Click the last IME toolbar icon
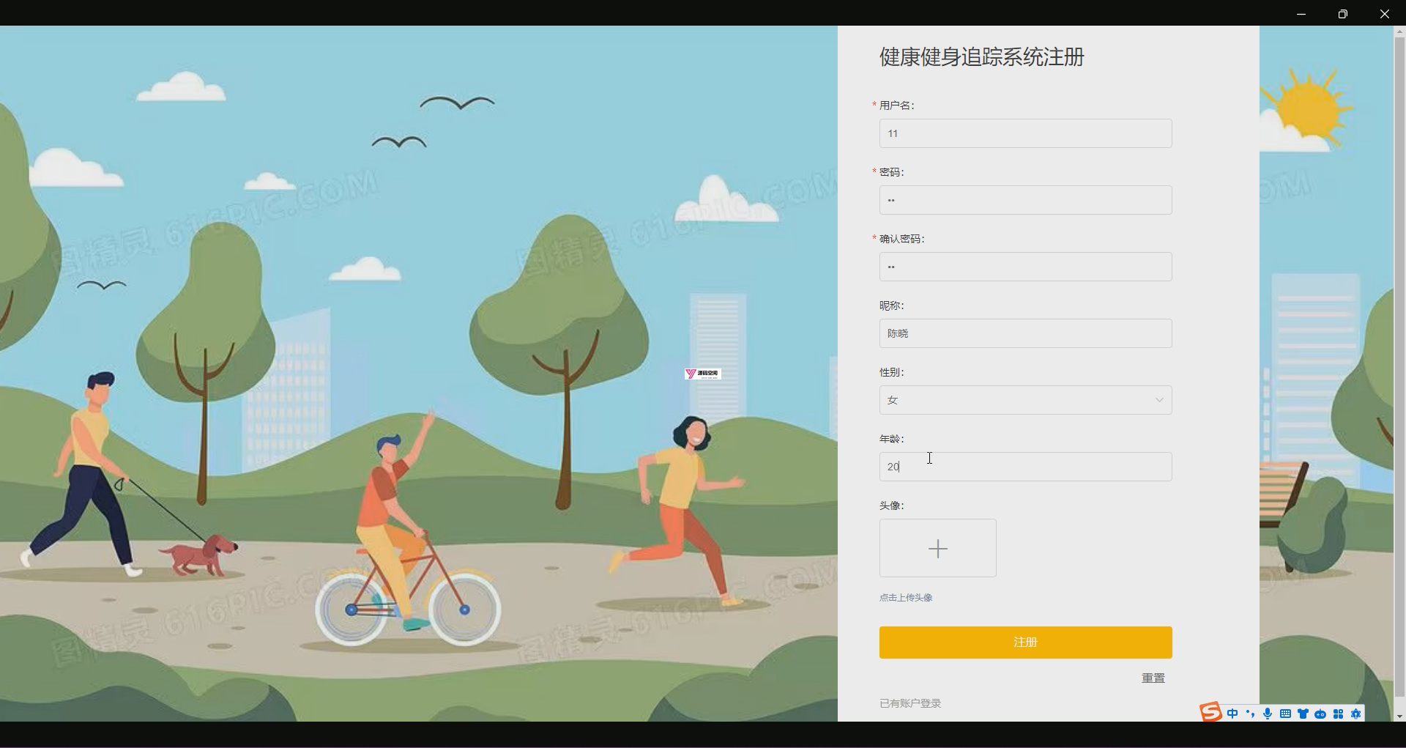 tap(1355, 714)
